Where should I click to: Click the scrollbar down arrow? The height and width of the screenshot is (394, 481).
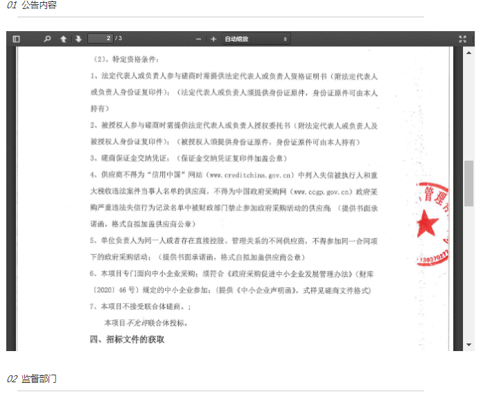(x=469, y=345)
